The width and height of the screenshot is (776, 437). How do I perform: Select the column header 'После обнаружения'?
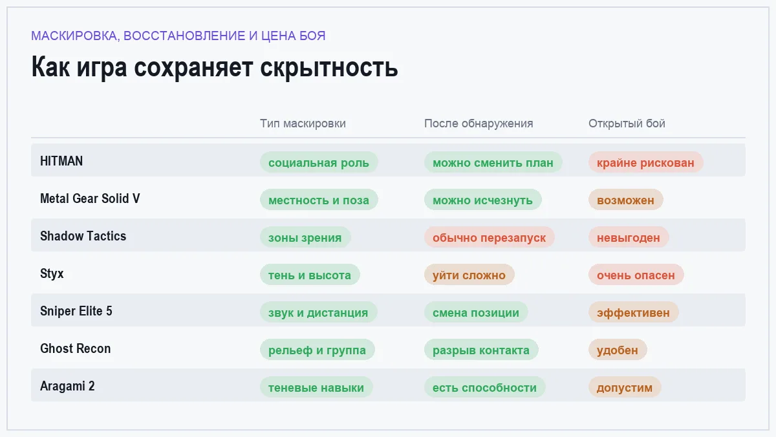pyautogui.click(x=479, y=123)
